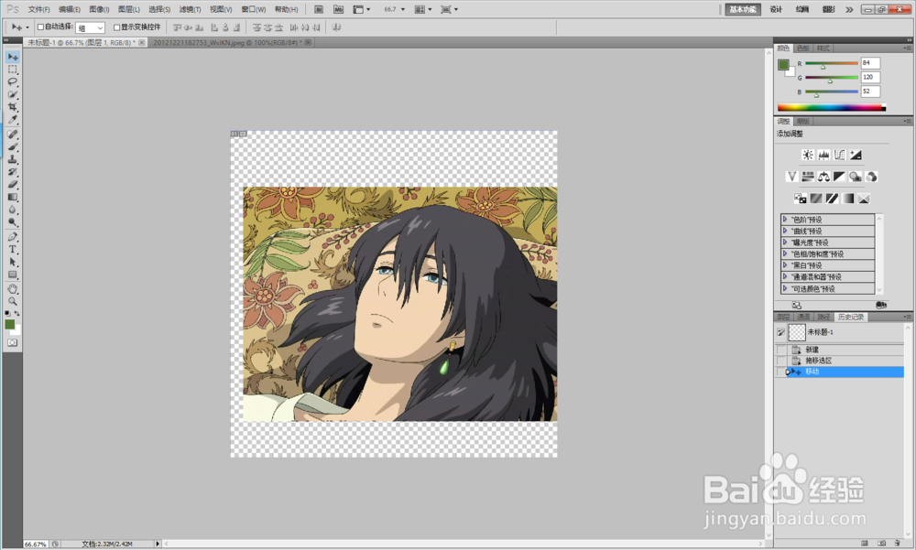
Task: Select the Eraser tool
Action: (x=12, y=184)
